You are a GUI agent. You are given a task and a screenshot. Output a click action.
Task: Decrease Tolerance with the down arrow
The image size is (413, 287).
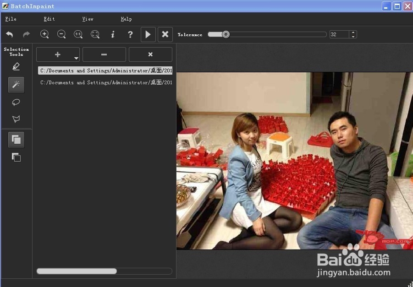(353, 37)
